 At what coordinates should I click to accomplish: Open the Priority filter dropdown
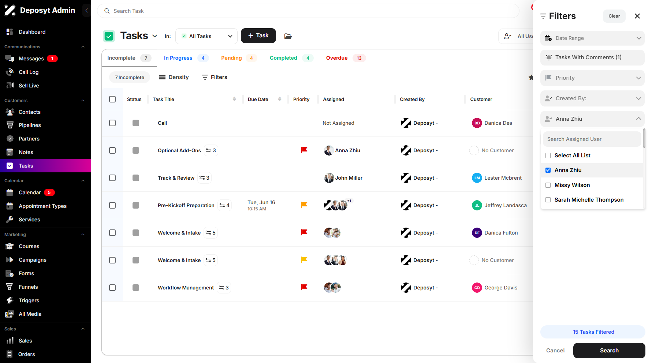(x=592, y=78)
